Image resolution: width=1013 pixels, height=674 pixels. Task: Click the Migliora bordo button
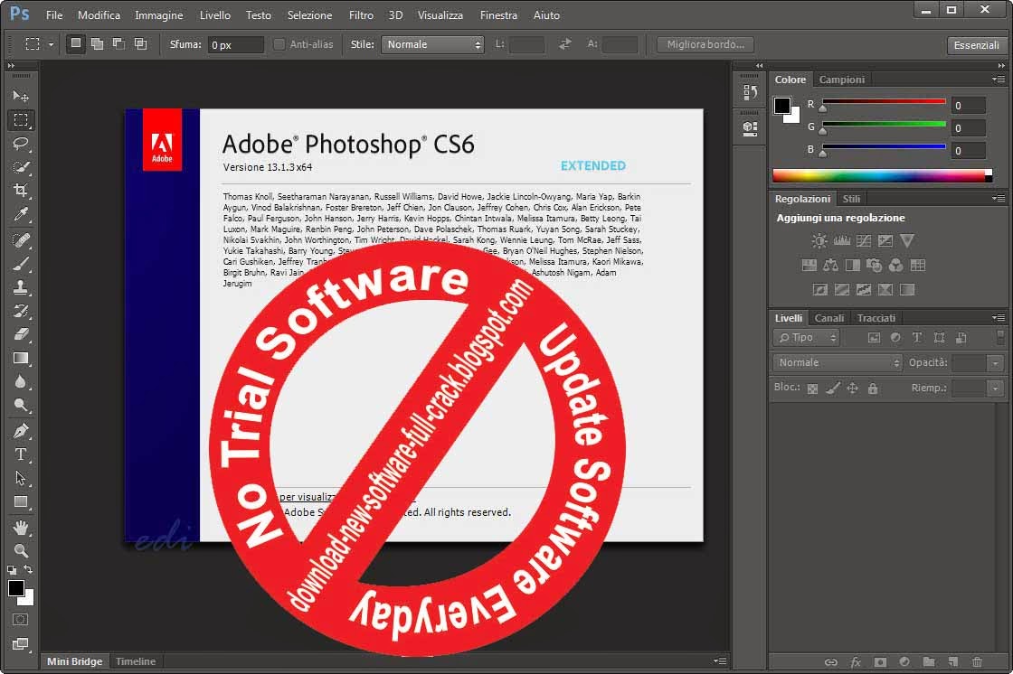pyautogui.click(x=705, y=44)
